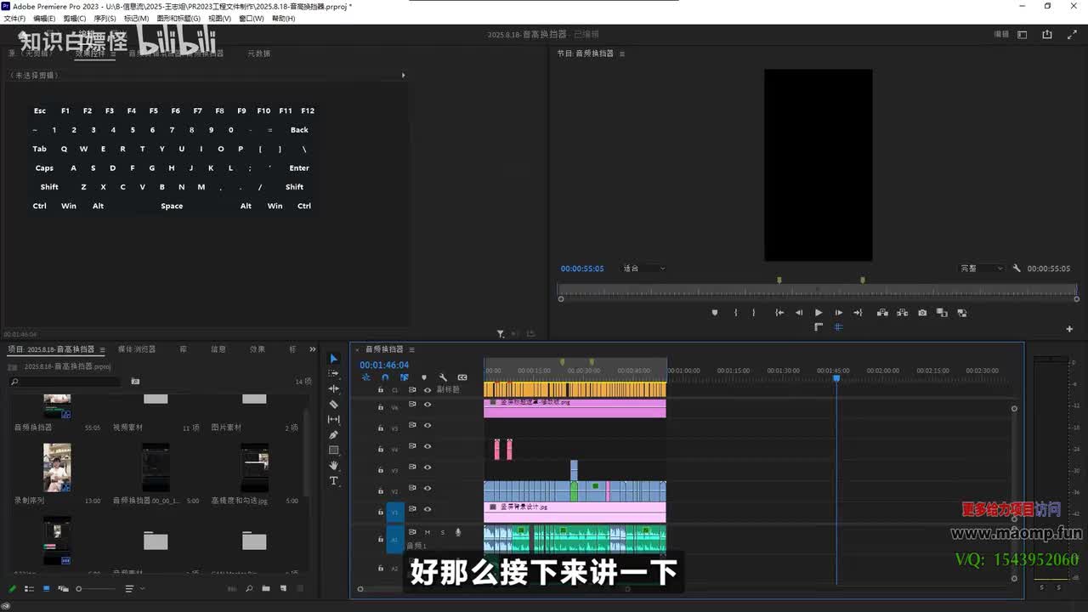
Task: Add marker in timeline header
Action: click(x=423, y=377)
